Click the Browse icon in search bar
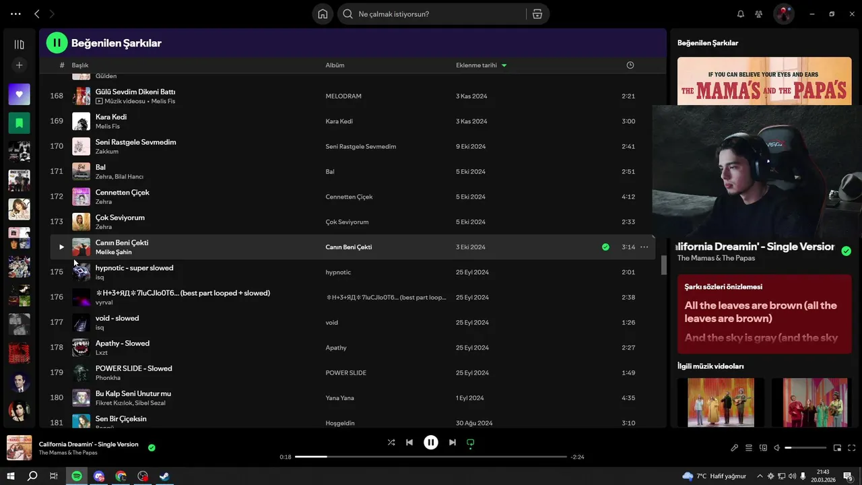This screenshot has width=862, height=485. (x=537, y=14)
